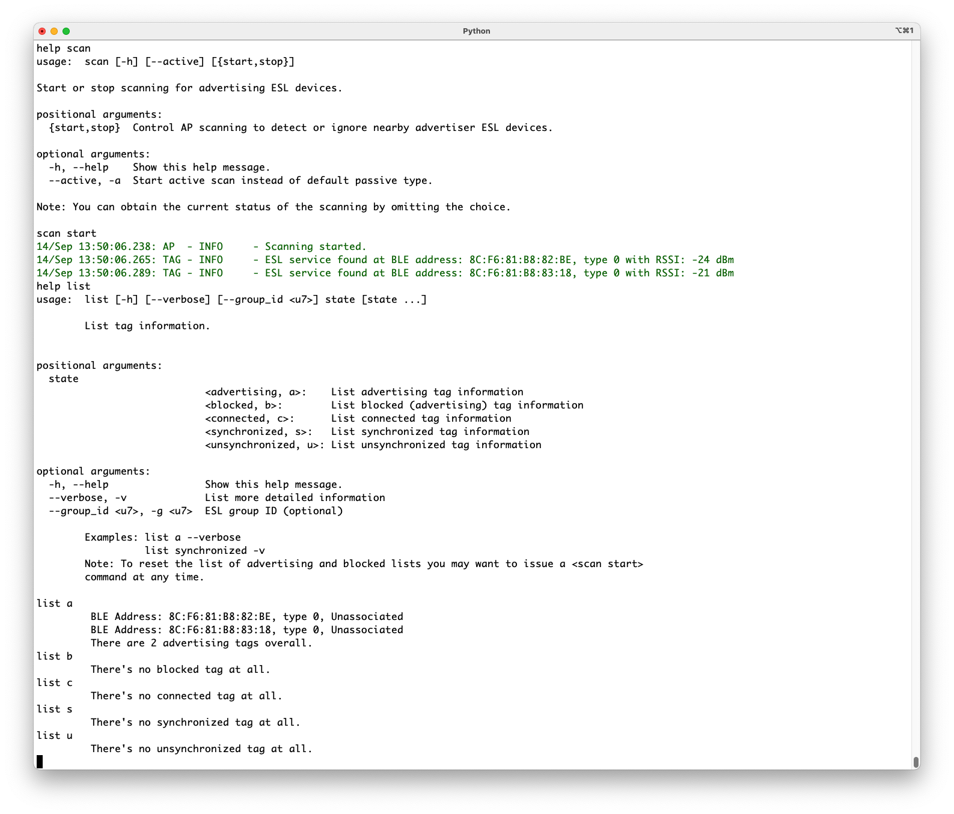Click 'There's no synchronized tag at all.'
This screenshot has width=954, height=814.
click(x=196, y=722)
